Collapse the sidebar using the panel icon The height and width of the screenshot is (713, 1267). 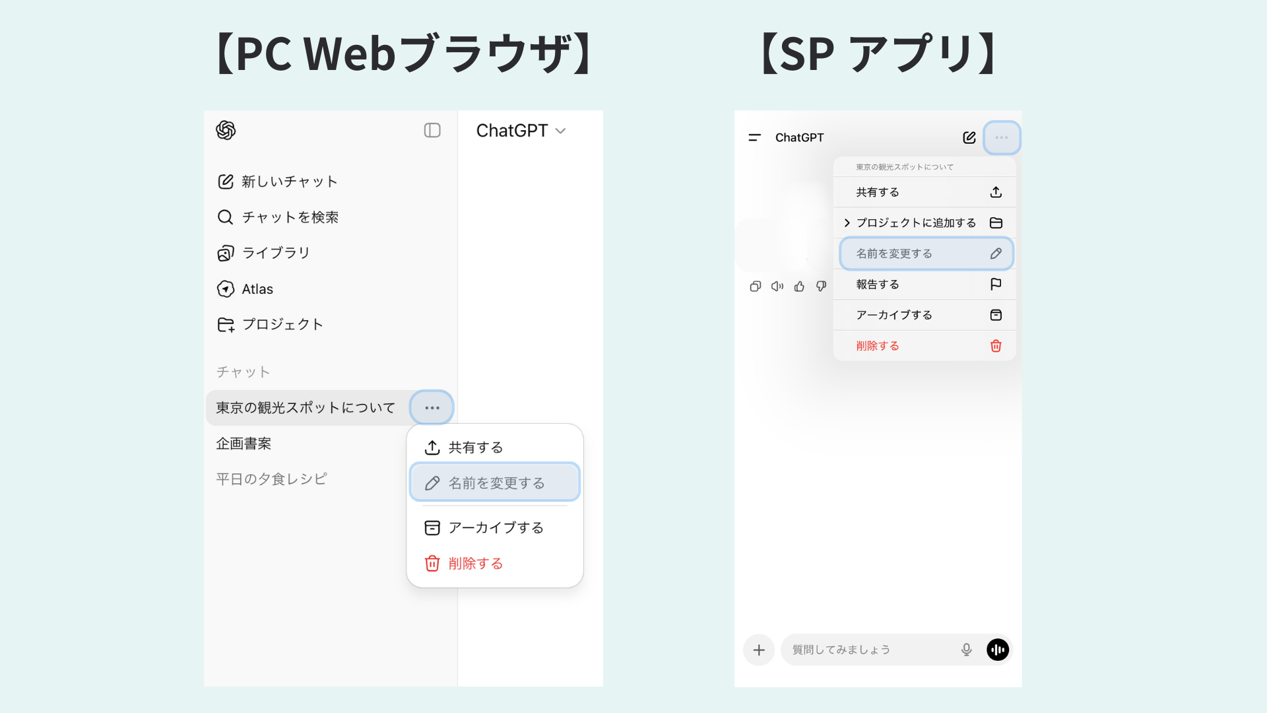pyautogui.click(x=432, y=130)
